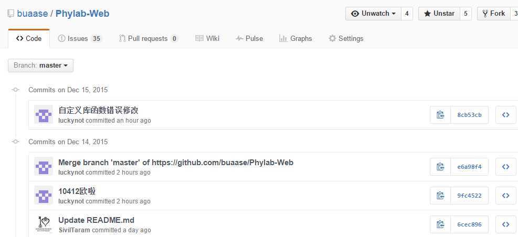518x237 pixels.
Task: Open the Wiki tab
Action: coord(207,39)
